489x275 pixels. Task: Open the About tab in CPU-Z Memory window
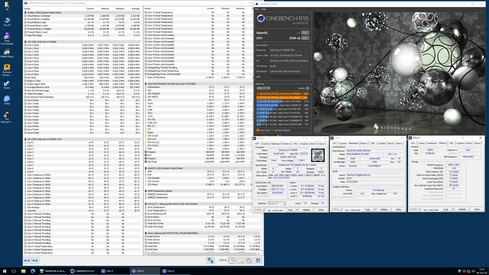pyautogui.click(x=478, y=143)
